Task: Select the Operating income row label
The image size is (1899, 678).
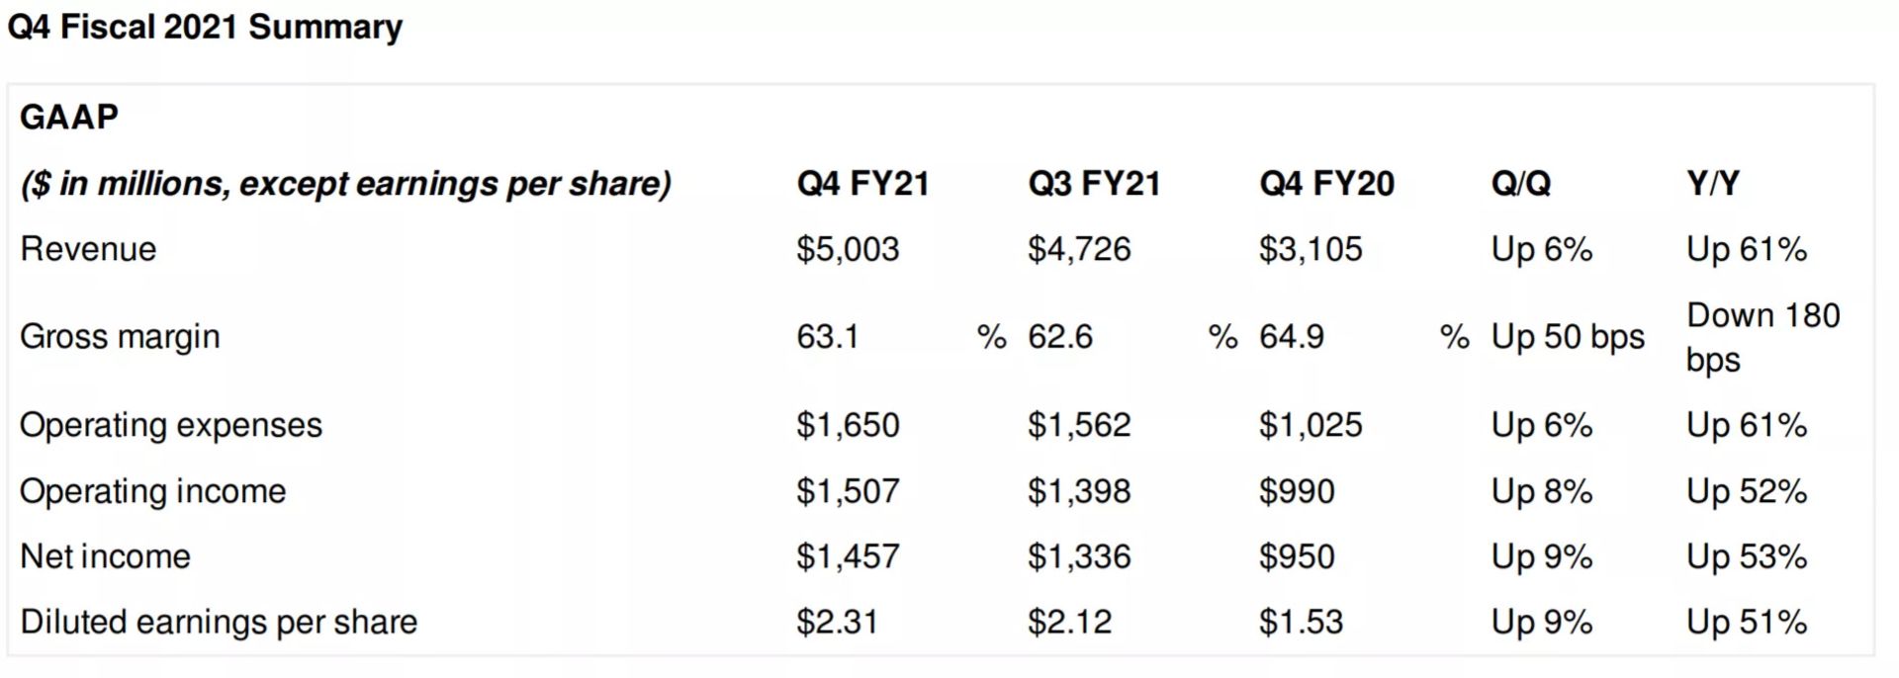Action: [x=152, y=491]
